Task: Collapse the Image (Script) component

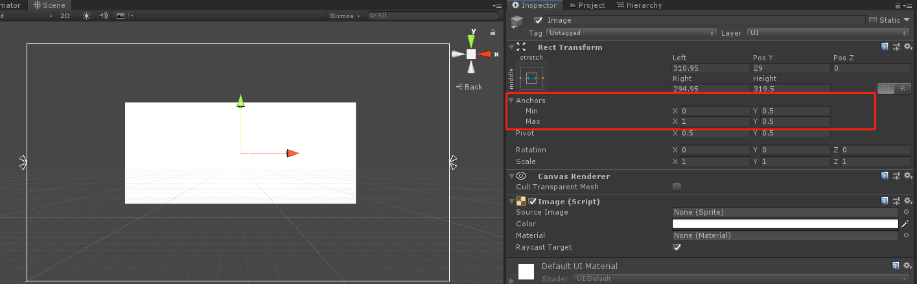Action: (512, 202)
